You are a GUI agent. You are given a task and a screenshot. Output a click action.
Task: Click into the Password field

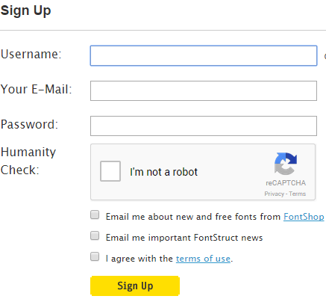(204, 126)
